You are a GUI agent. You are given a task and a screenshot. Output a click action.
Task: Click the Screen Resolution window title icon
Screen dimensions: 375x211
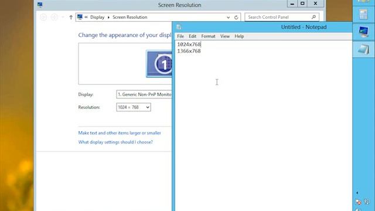tap(40, 5)
